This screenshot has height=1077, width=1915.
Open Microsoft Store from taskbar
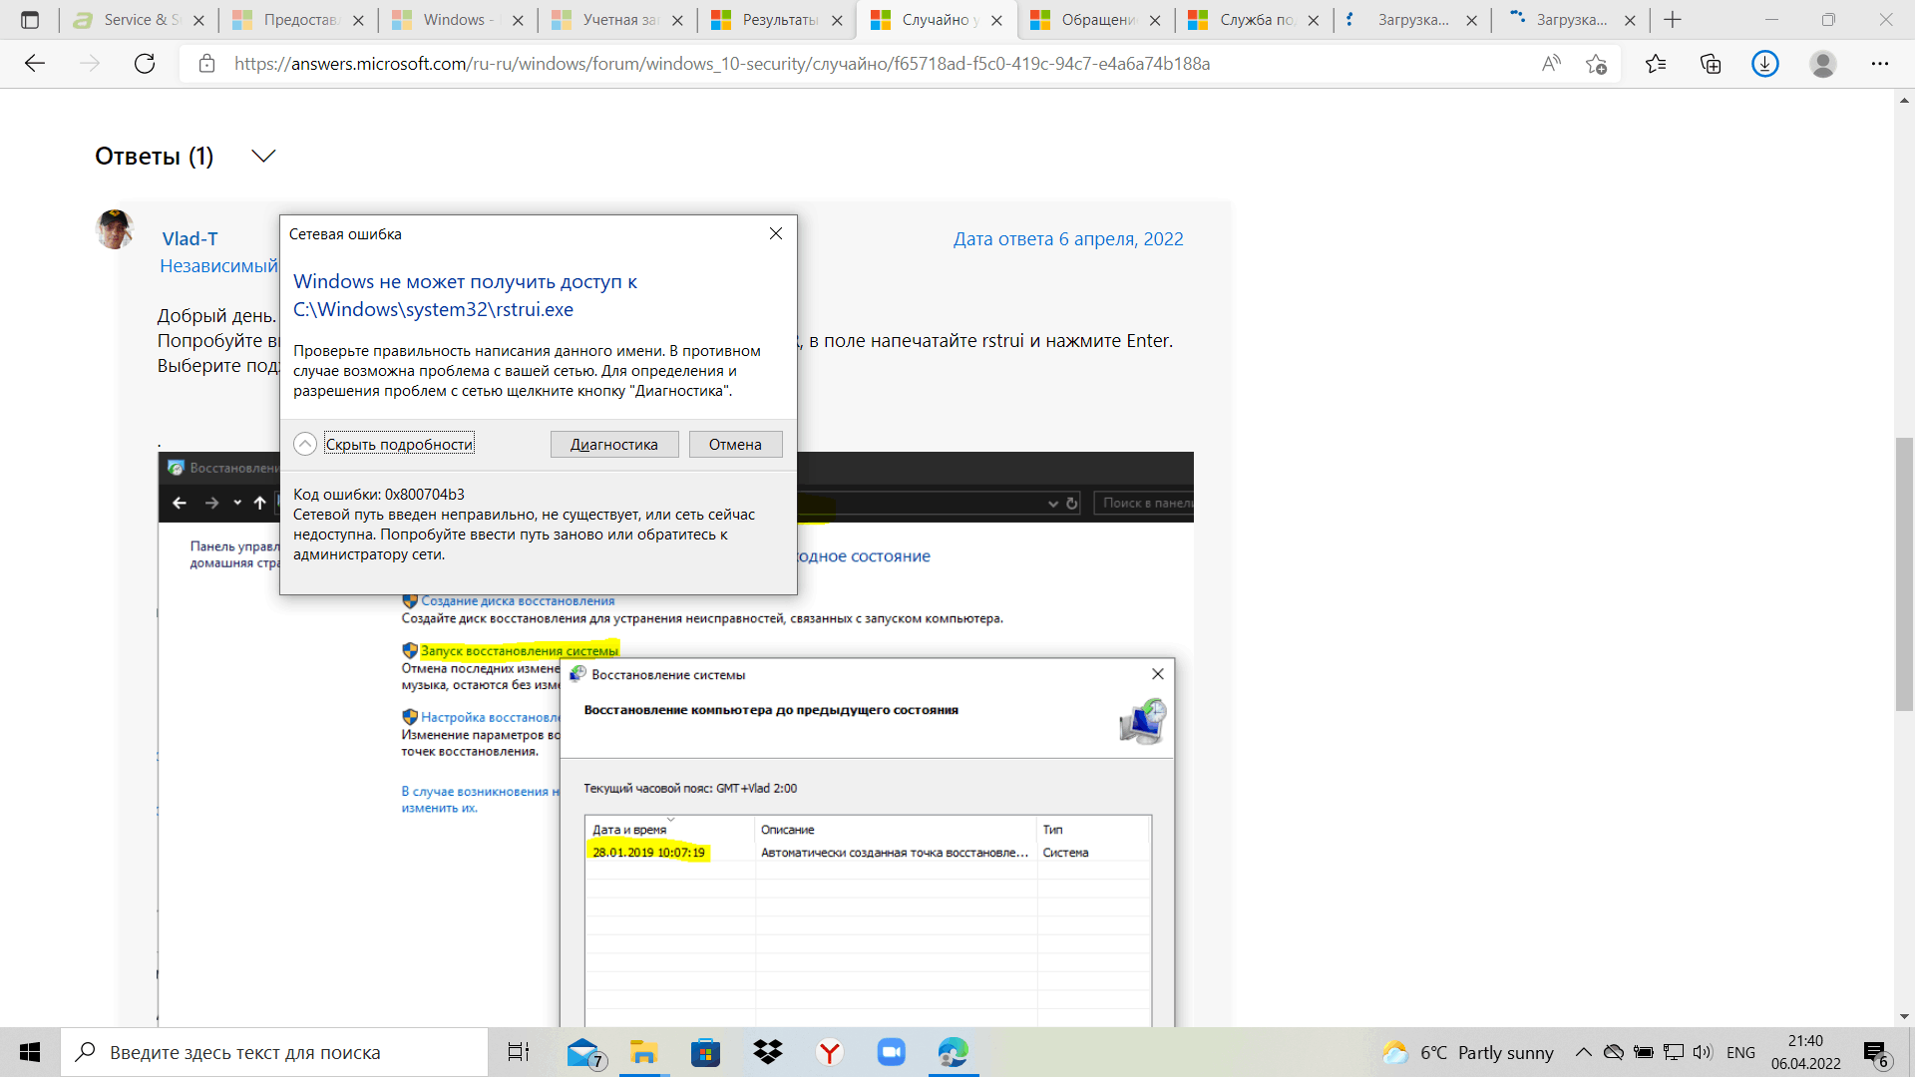705,1052
